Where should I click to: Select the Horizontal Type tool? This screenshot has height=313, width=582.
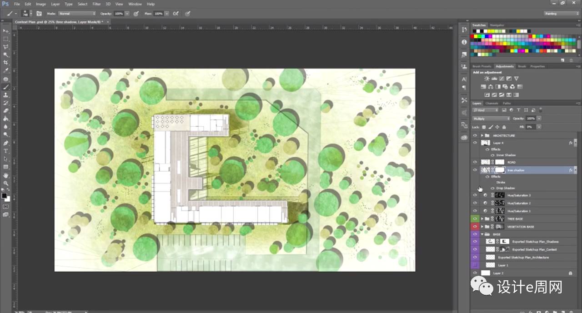pos(6,151)
